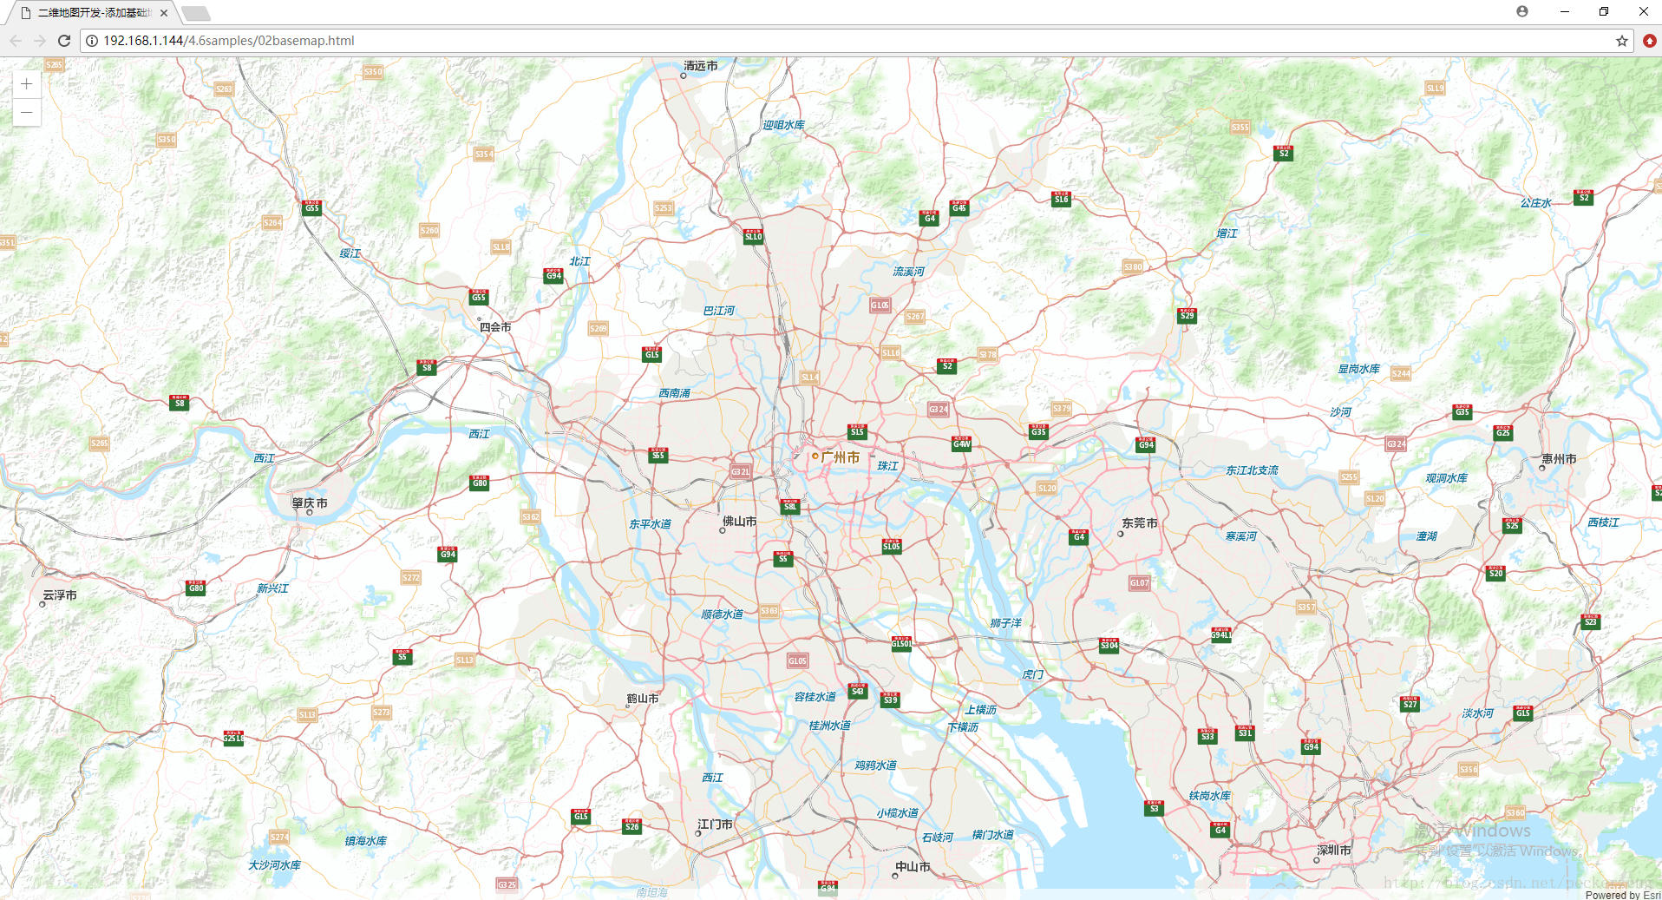
Task: Select the S43 highway shield
Action: [857, 690]
